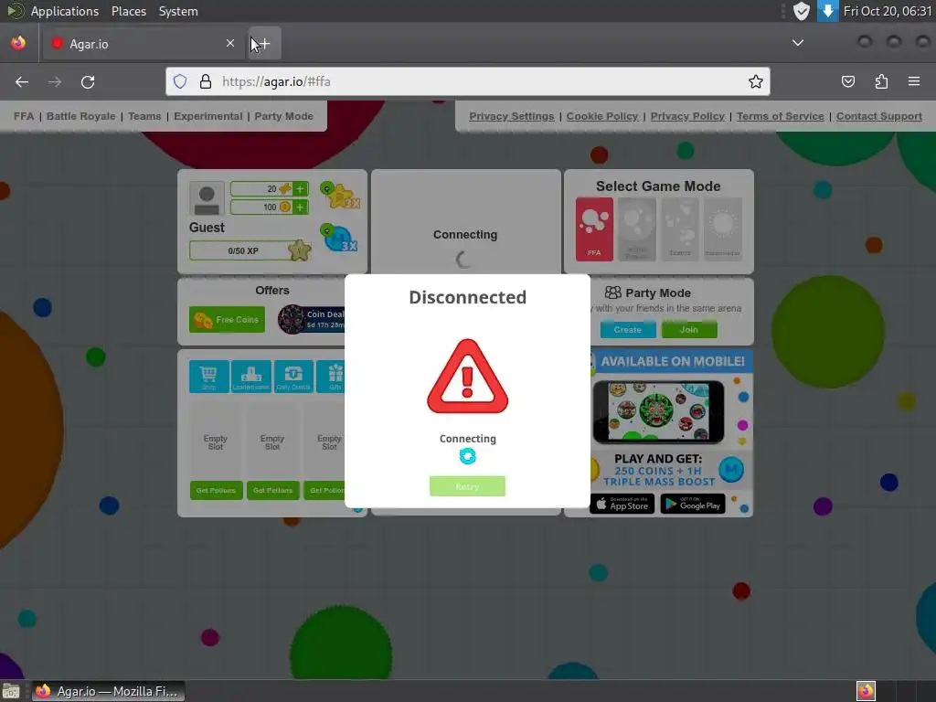936x702 pixels.
Task: Click the 3X XP boost star icon
Action: coord(340,196)
